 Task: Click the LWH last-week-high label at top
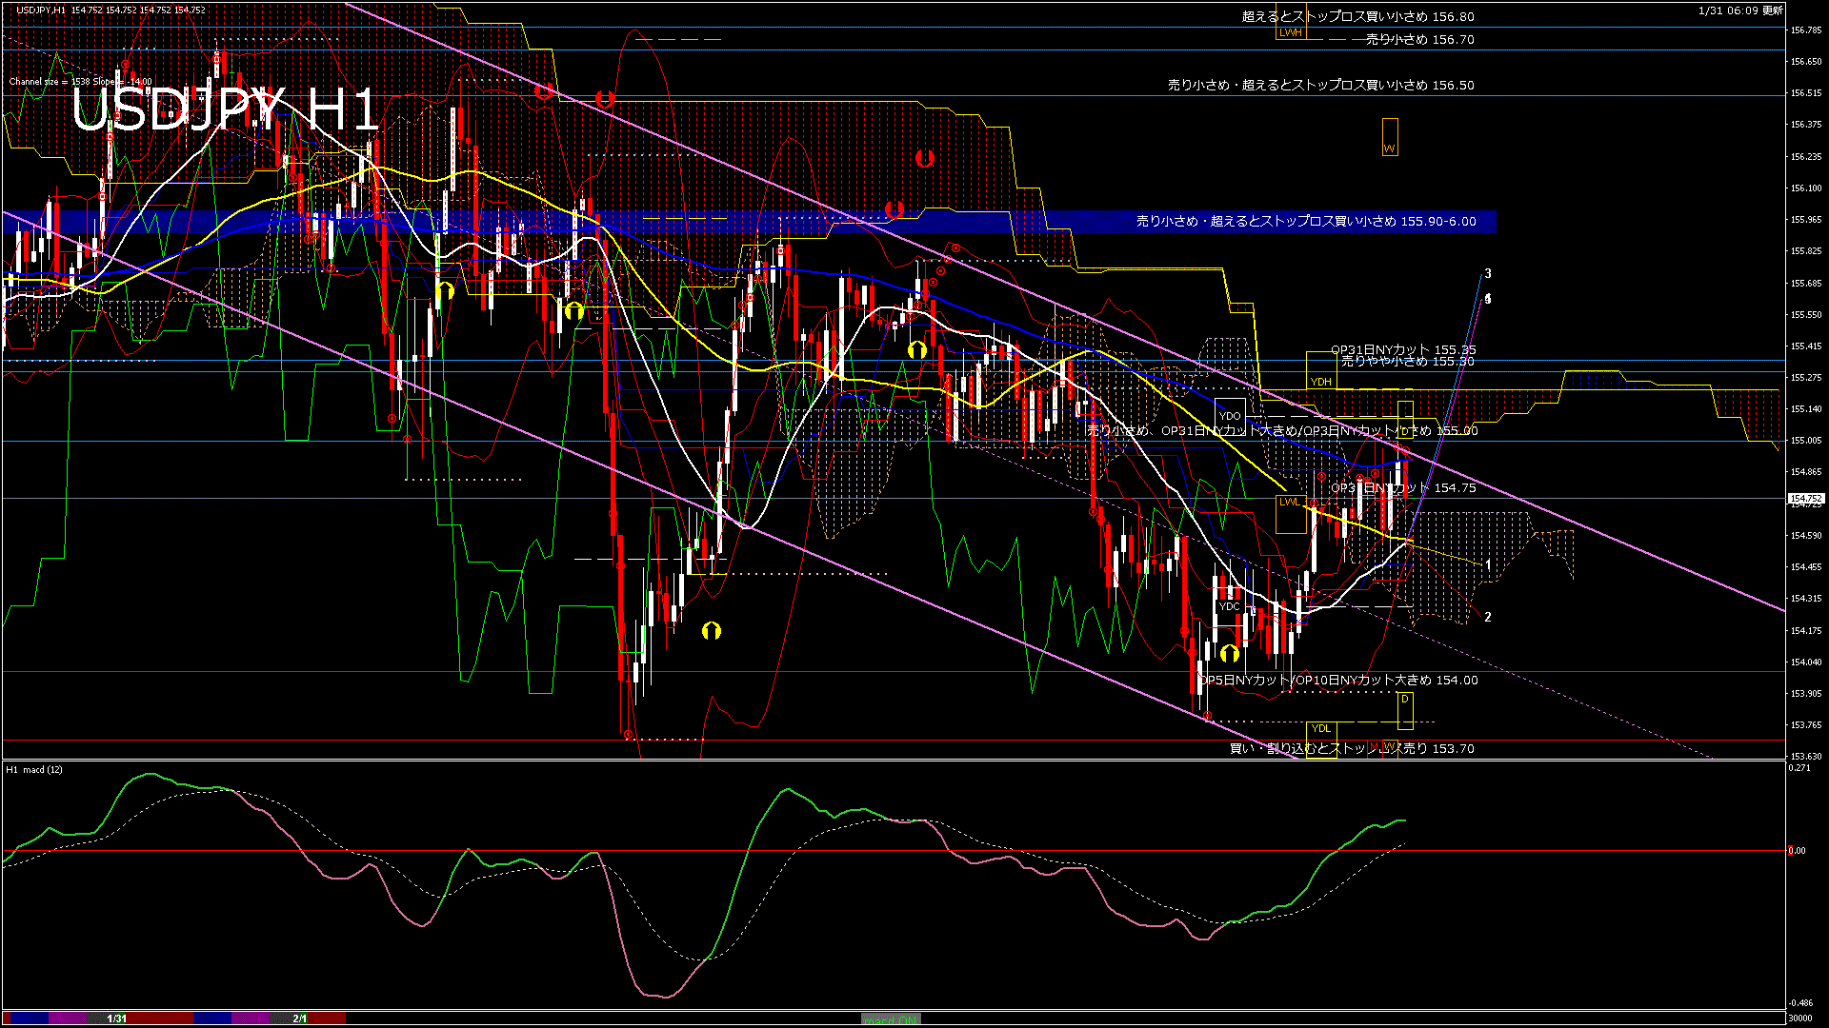coord(1290,32)
